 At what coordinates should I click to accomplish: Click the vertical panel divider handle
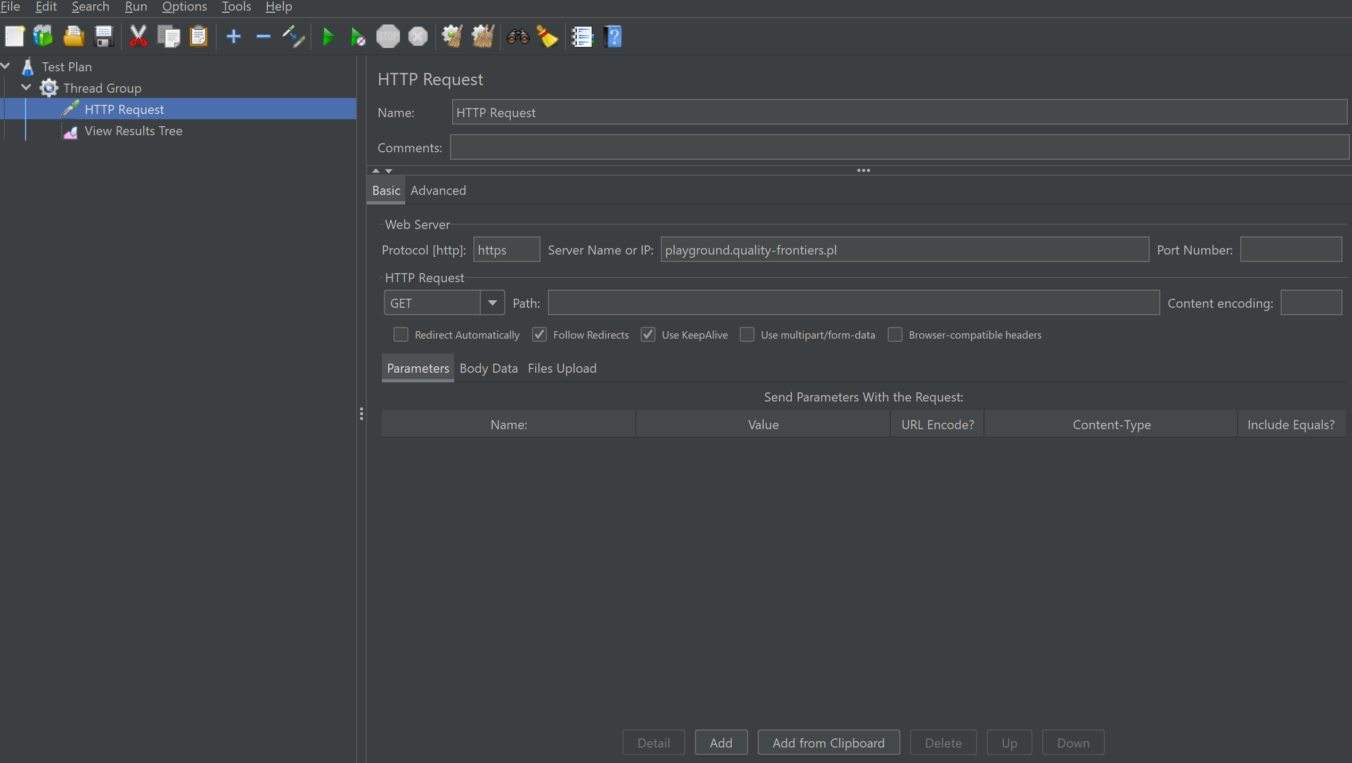click(362, 414)
